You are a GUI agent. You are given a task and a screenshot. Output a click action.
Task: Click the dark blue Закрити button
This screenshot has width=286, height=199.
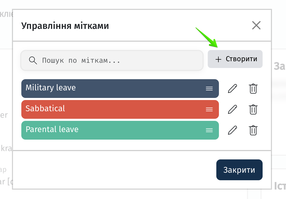click(x=239, y=170)
